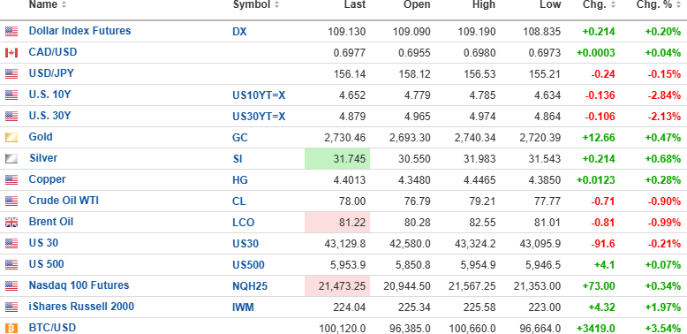
Task: Click the silver bar icon beside Silver
Action: tap(11, 159)
